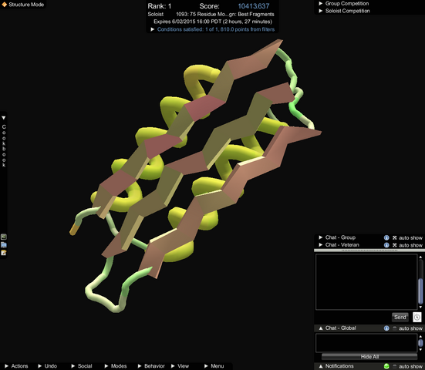Open the Cookbook blue folder icon
The width and height of the screenshot is (425, 370).
4,245
